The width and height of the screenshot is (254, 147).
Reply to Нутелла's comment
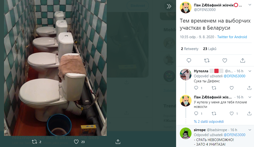coord(196,88)
